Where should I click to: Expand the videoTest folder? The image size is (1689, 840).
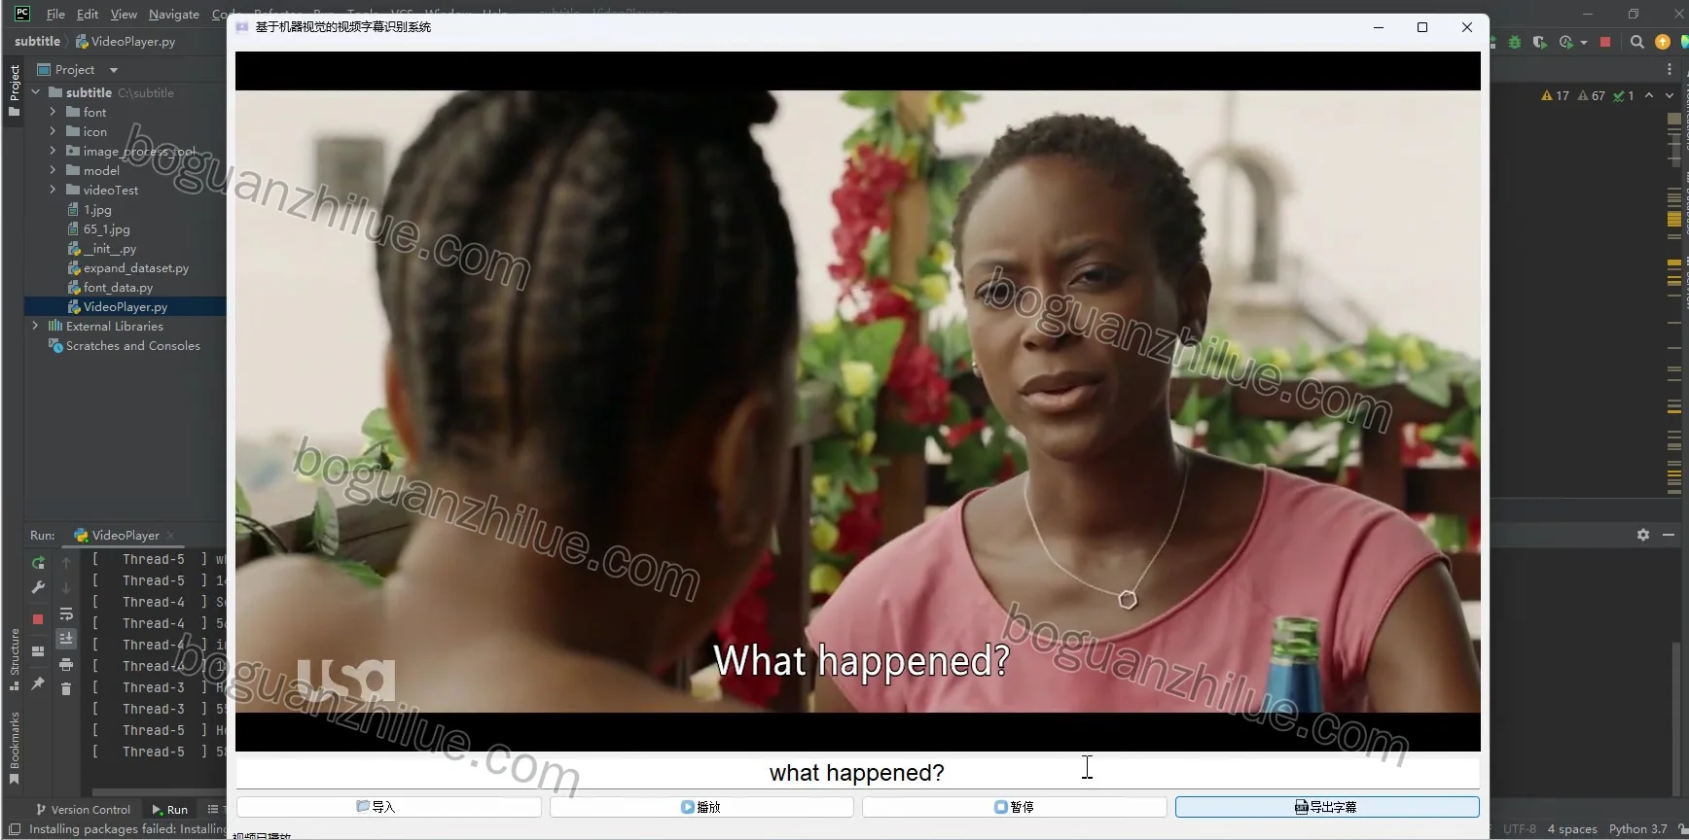pyautogui.click(x=53, y=190)
